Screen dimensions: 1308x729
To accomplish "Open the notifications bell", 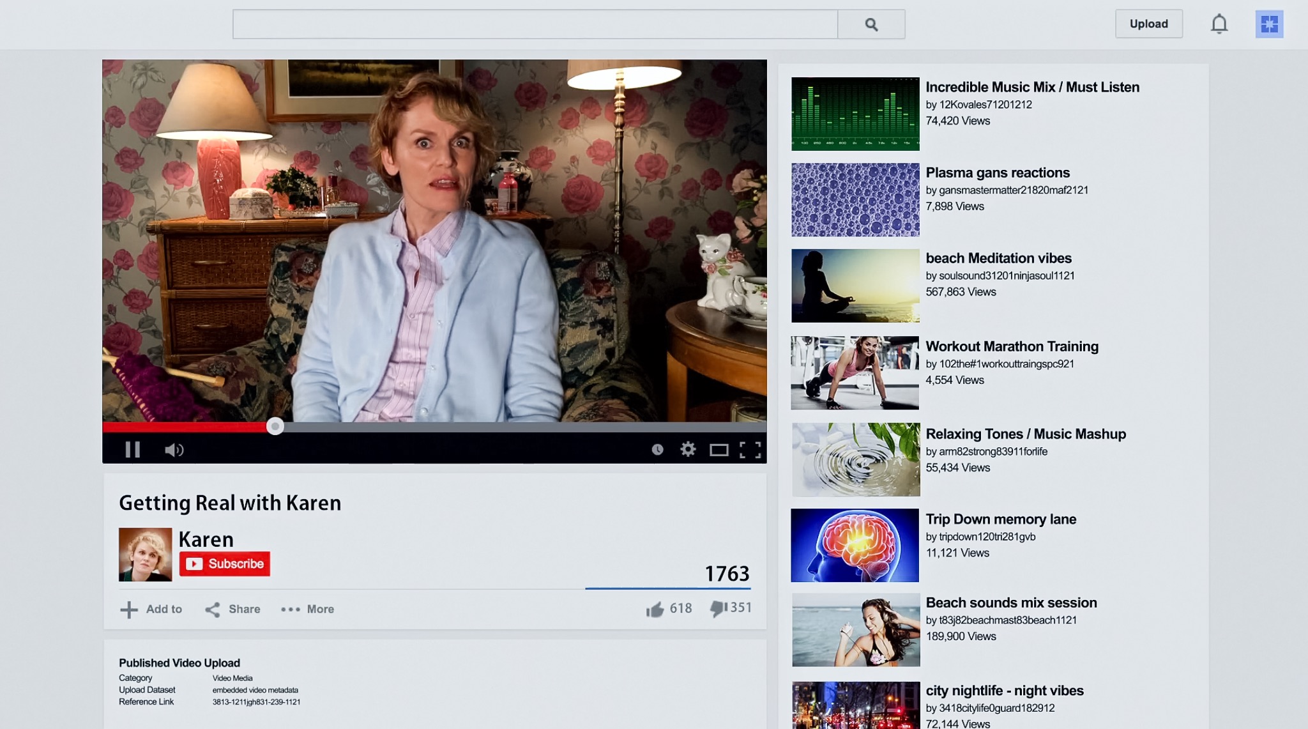I will (1219, 24).
